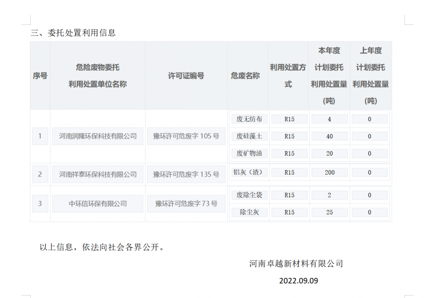429x298 pixels.
Task: Click the quantity "4" for 废无纺布
Action: click(330, 119)
